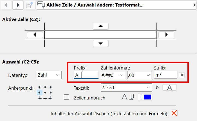
Task: Click the text pen icon
Action: tap(132, 97)
